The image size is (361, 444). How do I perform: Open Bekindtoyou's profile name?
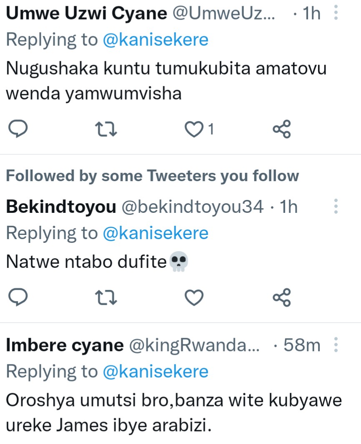click(61, 207)
